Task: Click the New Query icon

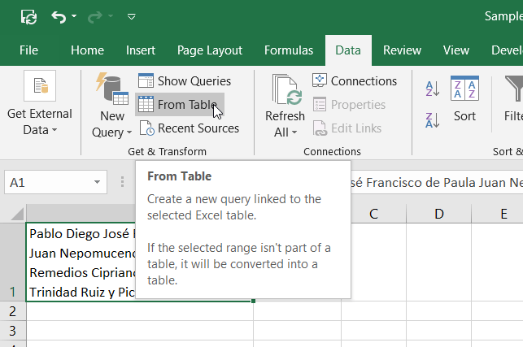Action: tap(112, 89)
